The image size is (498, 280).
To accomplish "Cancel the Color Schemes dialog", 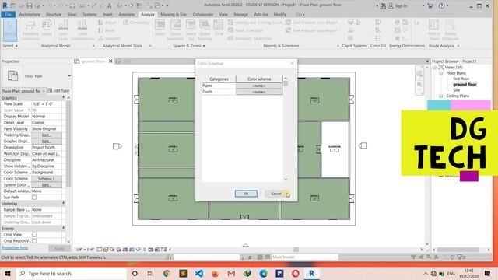I will pyautogui.click(x=276, y=194).
